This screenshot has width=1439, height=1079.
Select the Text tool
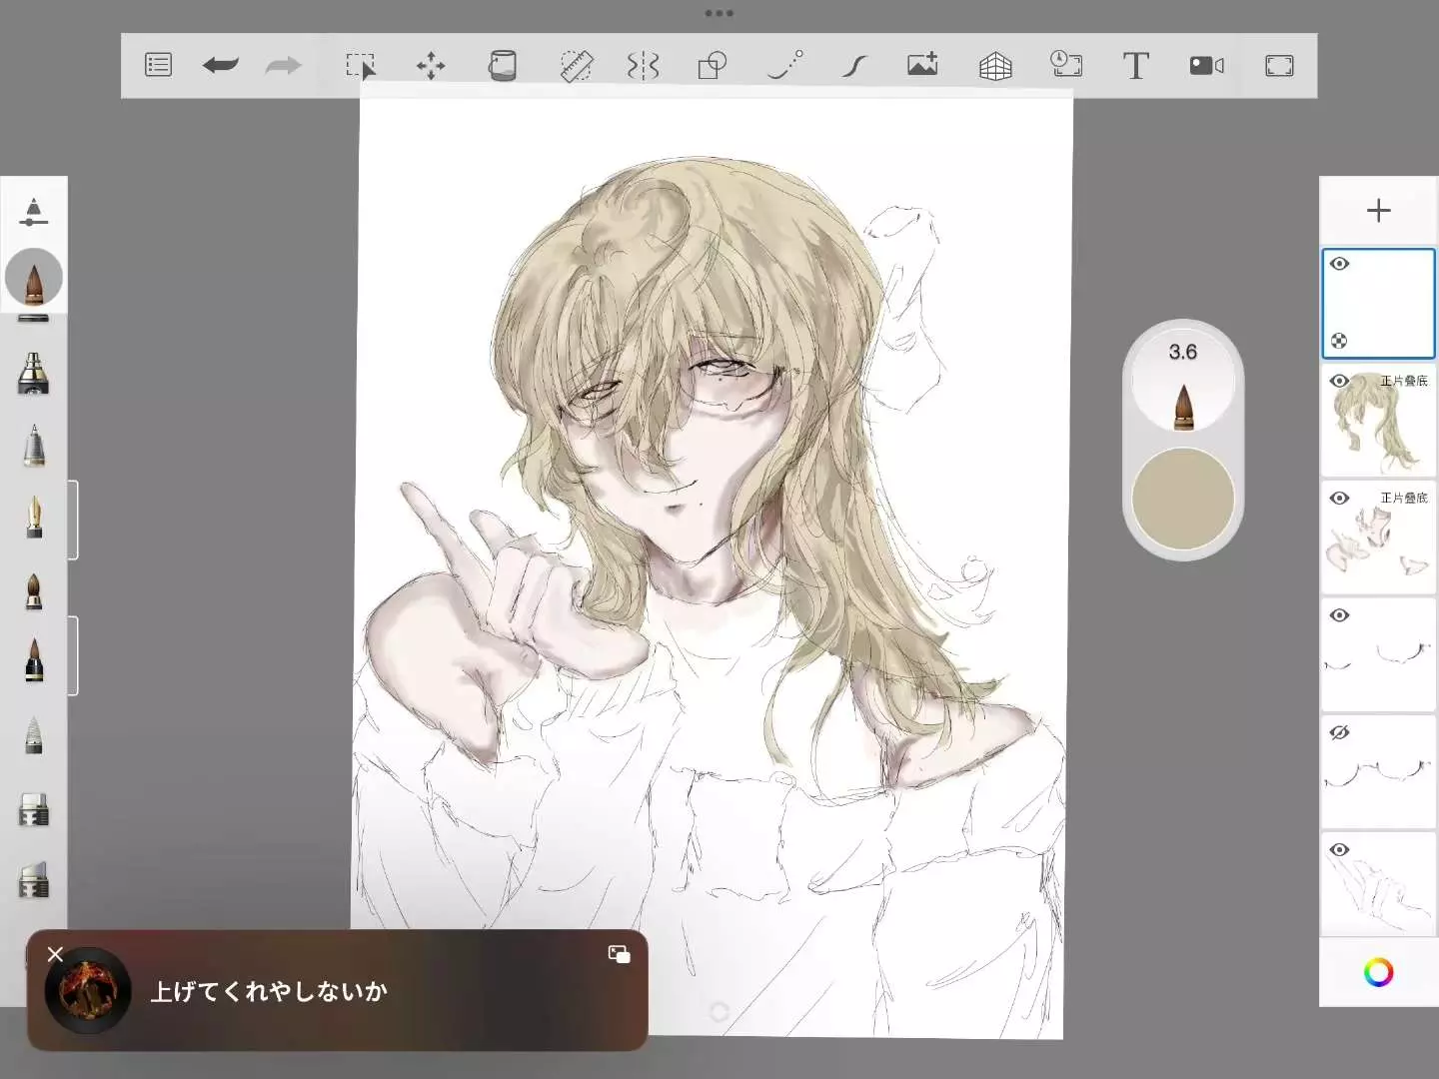(1135, 66)
